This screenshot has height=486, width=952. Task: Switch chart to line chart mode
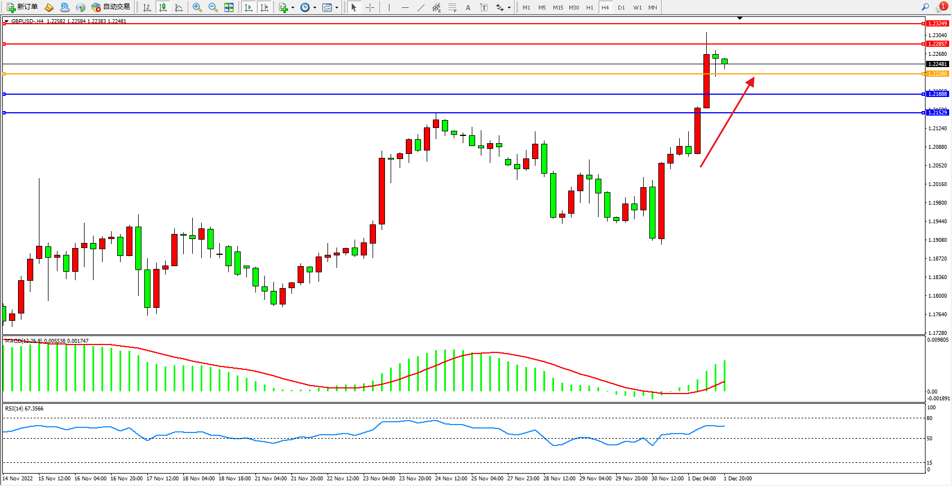tap(179, 7)
